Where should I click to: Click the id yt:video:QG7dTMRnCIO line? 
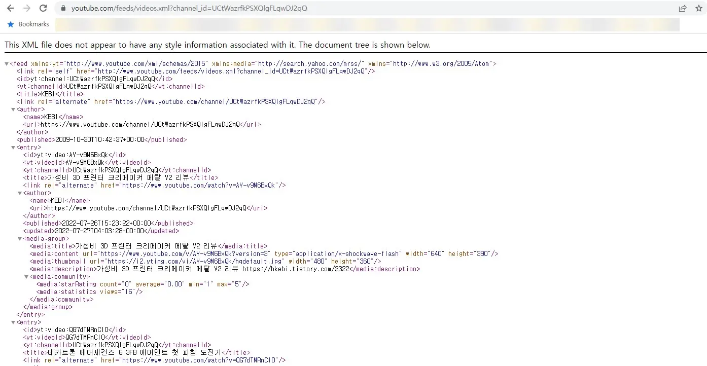click(x=75, y=330)
